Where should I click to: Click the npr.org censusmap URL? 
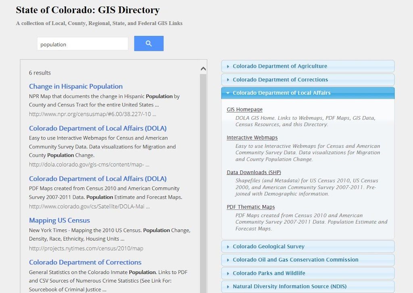click(92, 114)
